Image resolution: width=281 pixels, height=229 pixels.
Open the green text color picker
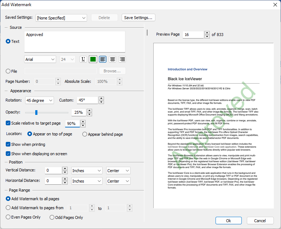click(93, 59)
